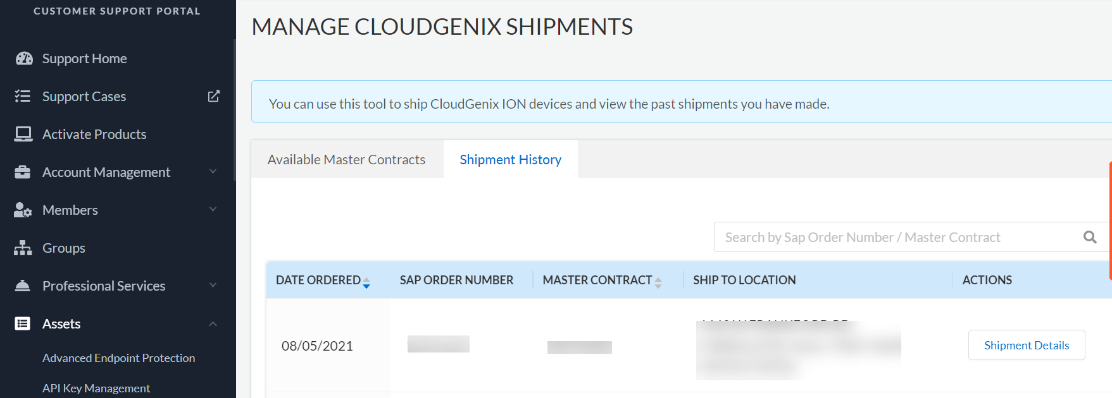
Task: Expand the Members menu chevron
Action: click(x=213, y=209)
